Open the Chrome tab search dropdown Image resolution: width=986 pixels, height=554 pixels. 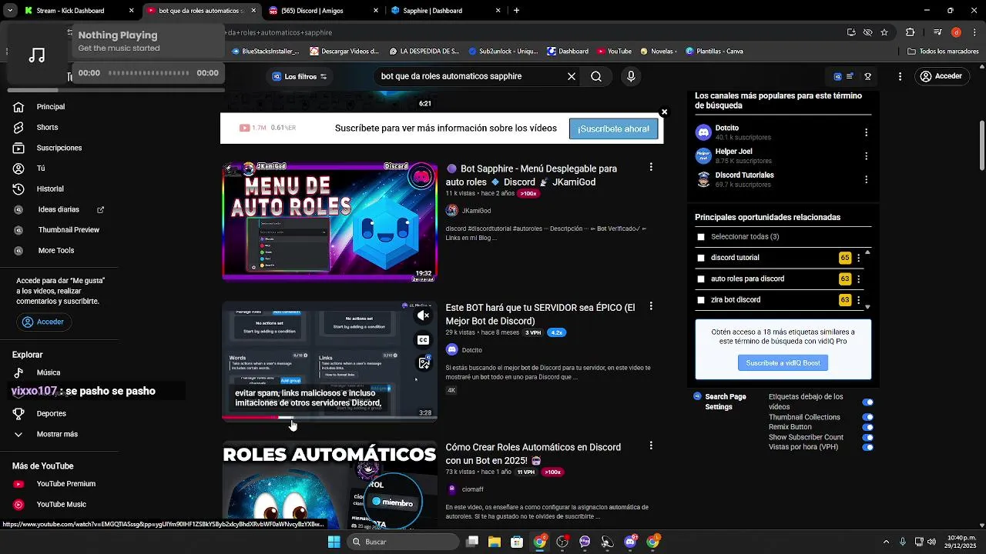(x=10, y=11)
